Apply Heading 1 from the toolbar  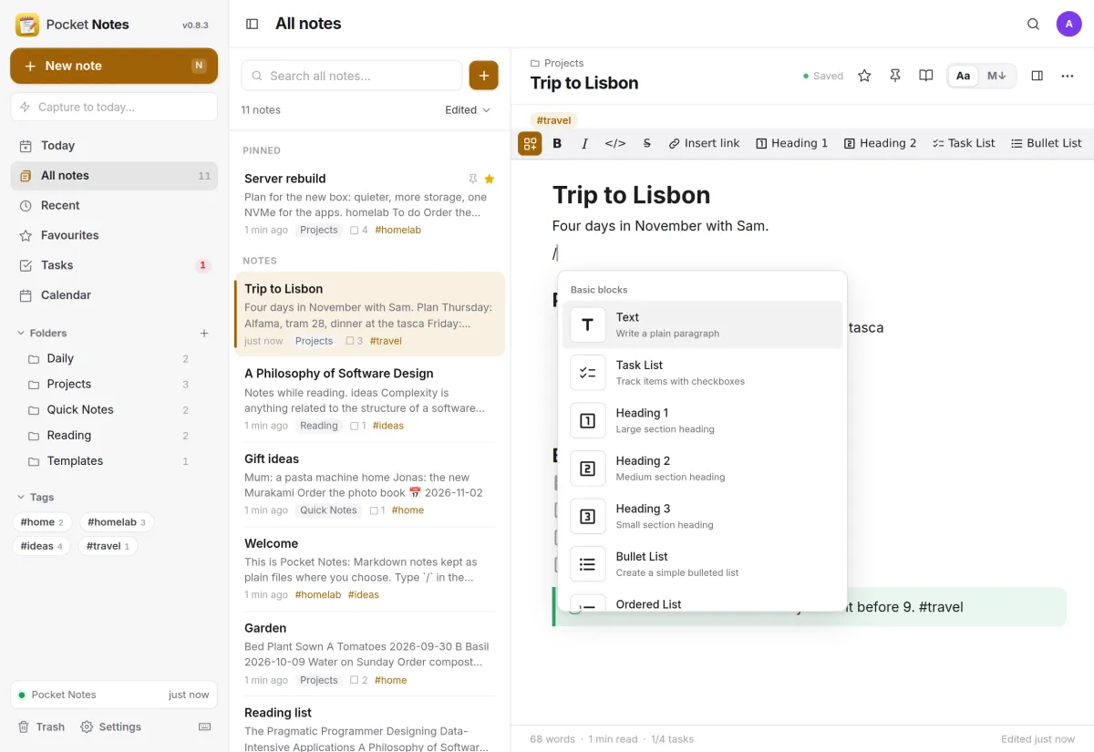(x=791, y=143)
